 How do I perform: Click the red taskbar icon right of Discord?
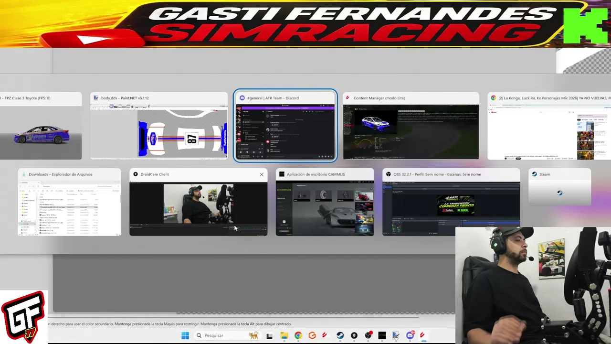tap(423, 335)
